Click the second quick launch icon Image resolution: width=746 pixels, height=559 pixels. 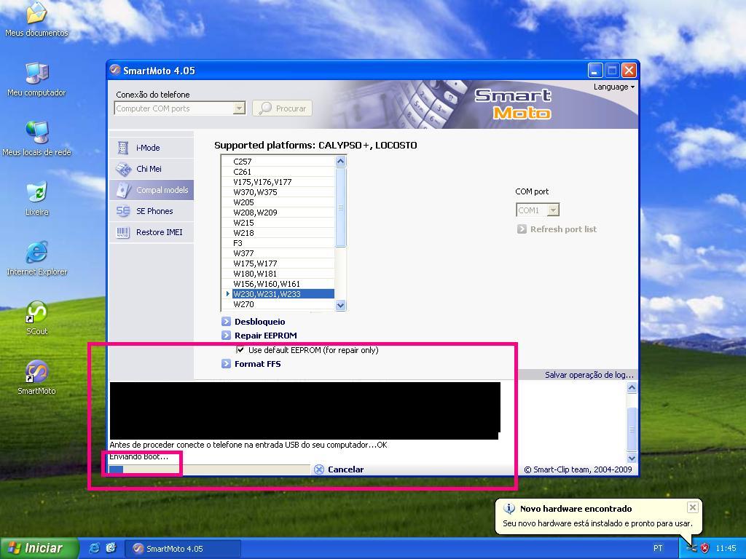point(111,548)
